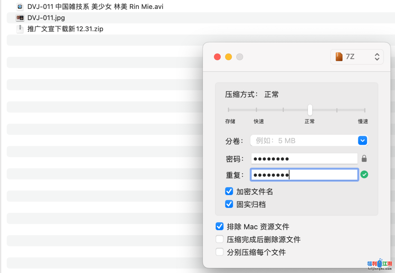The width and height of the screenshot is (395, 273).
Task: Enable 分别压缩每个文件 checkbox
Action: (x=219, y=252)
